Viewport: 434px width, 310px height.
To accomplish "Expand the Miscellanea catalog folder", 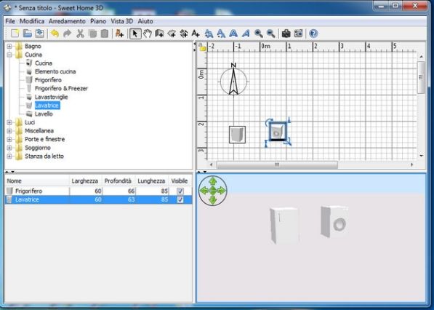I will pyautogui.click(x=9, y=131).
